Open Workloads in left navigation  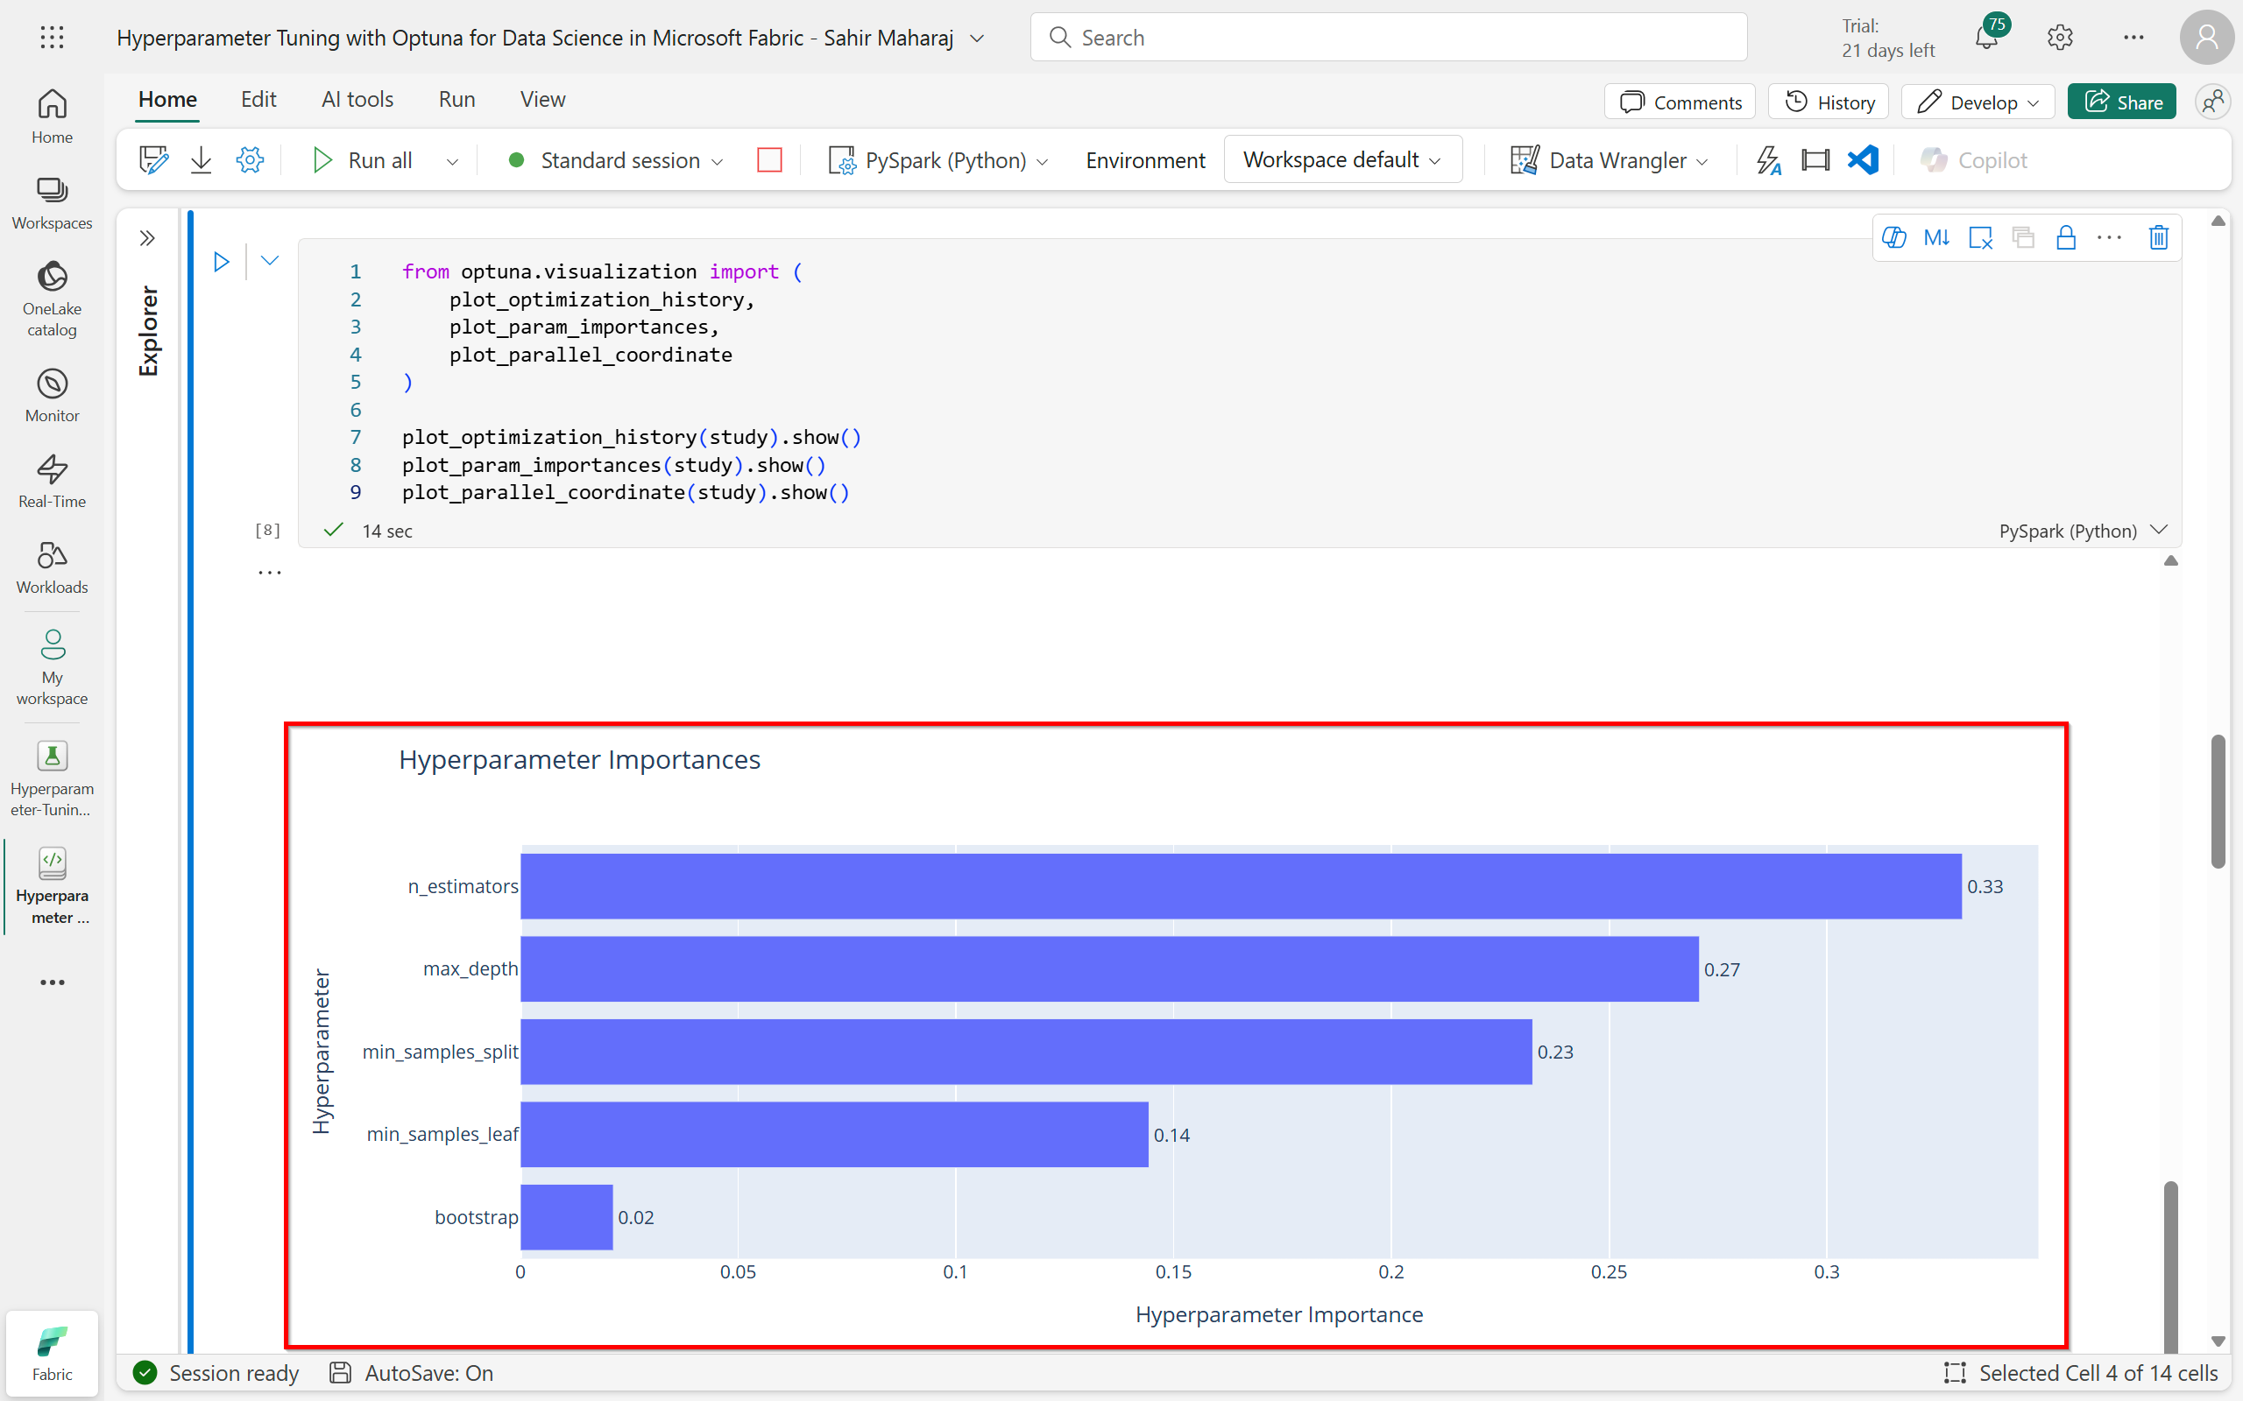pyautogui.click(x=52, y=567)
